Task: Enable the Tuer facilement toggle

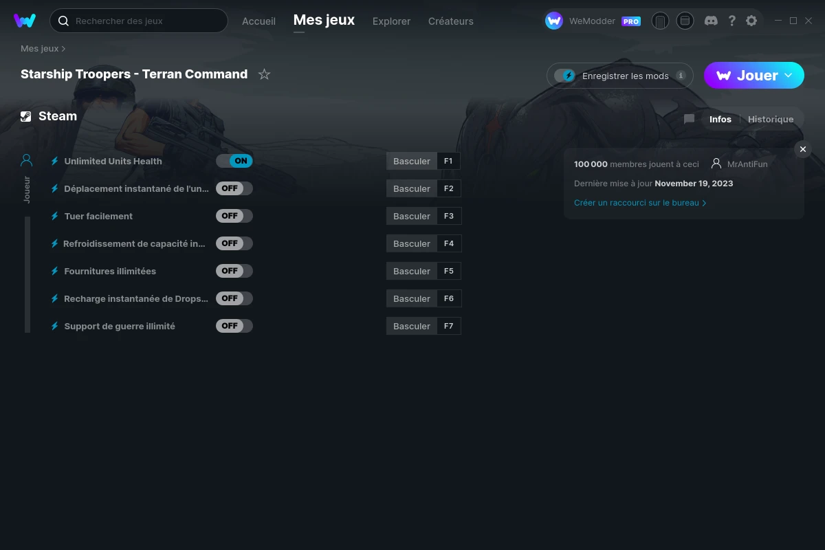Action: point(234,216)
